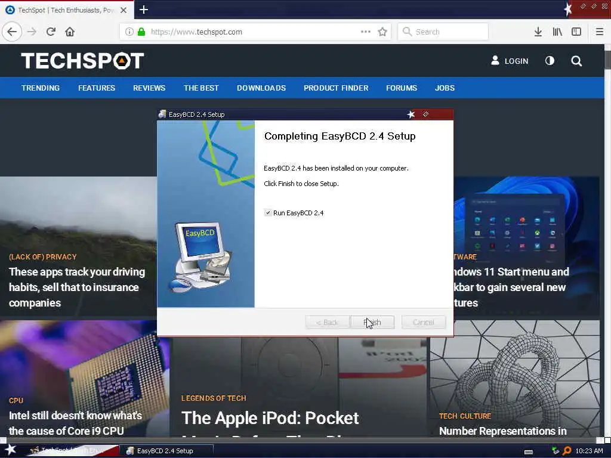The height and width of the screenshot is (458, 611).
Task: Open the FORUMS menu item
Action: [x=402, y=88]
